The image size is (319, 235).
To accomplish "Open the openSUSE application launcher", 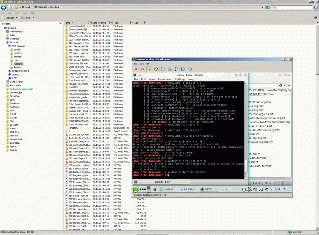I will [x=135, y=189].
